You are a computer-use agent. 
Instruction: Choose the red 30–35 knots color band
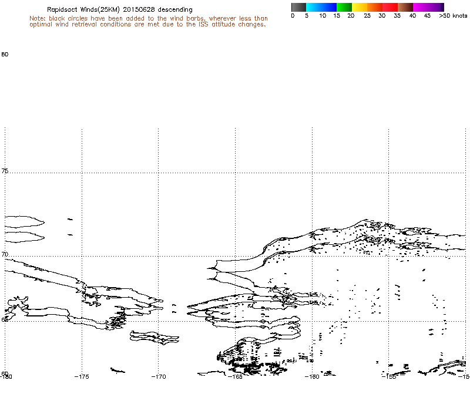click(390, 7)
